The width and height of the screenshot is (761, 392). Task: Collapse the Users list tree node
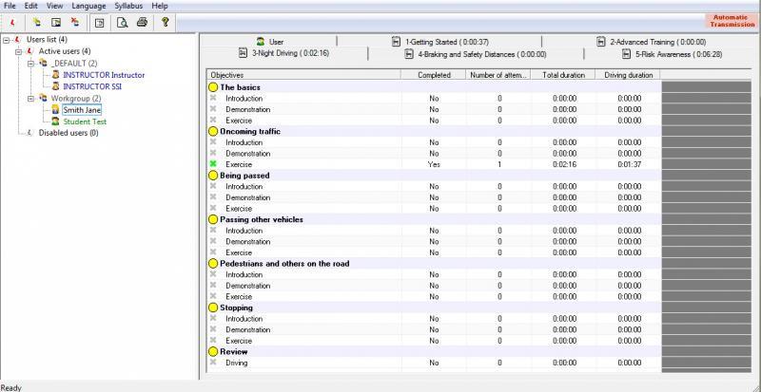pyautogui.click(x=7, y=40)
